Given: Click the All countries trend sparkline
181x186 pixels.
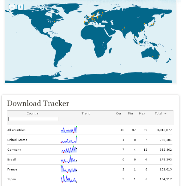Looking at the screenshot, I should (x=69, y=130).
